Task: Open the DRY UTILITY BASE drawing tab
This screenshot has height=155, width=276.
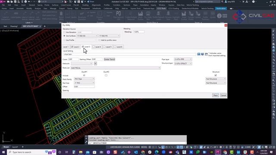Action: [31, 26]
